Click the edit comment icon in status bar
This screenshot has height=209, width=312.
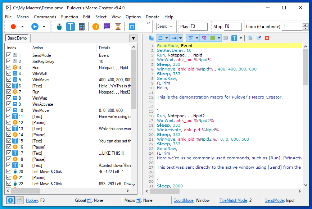pyautogui.click(x=19, y=200)
